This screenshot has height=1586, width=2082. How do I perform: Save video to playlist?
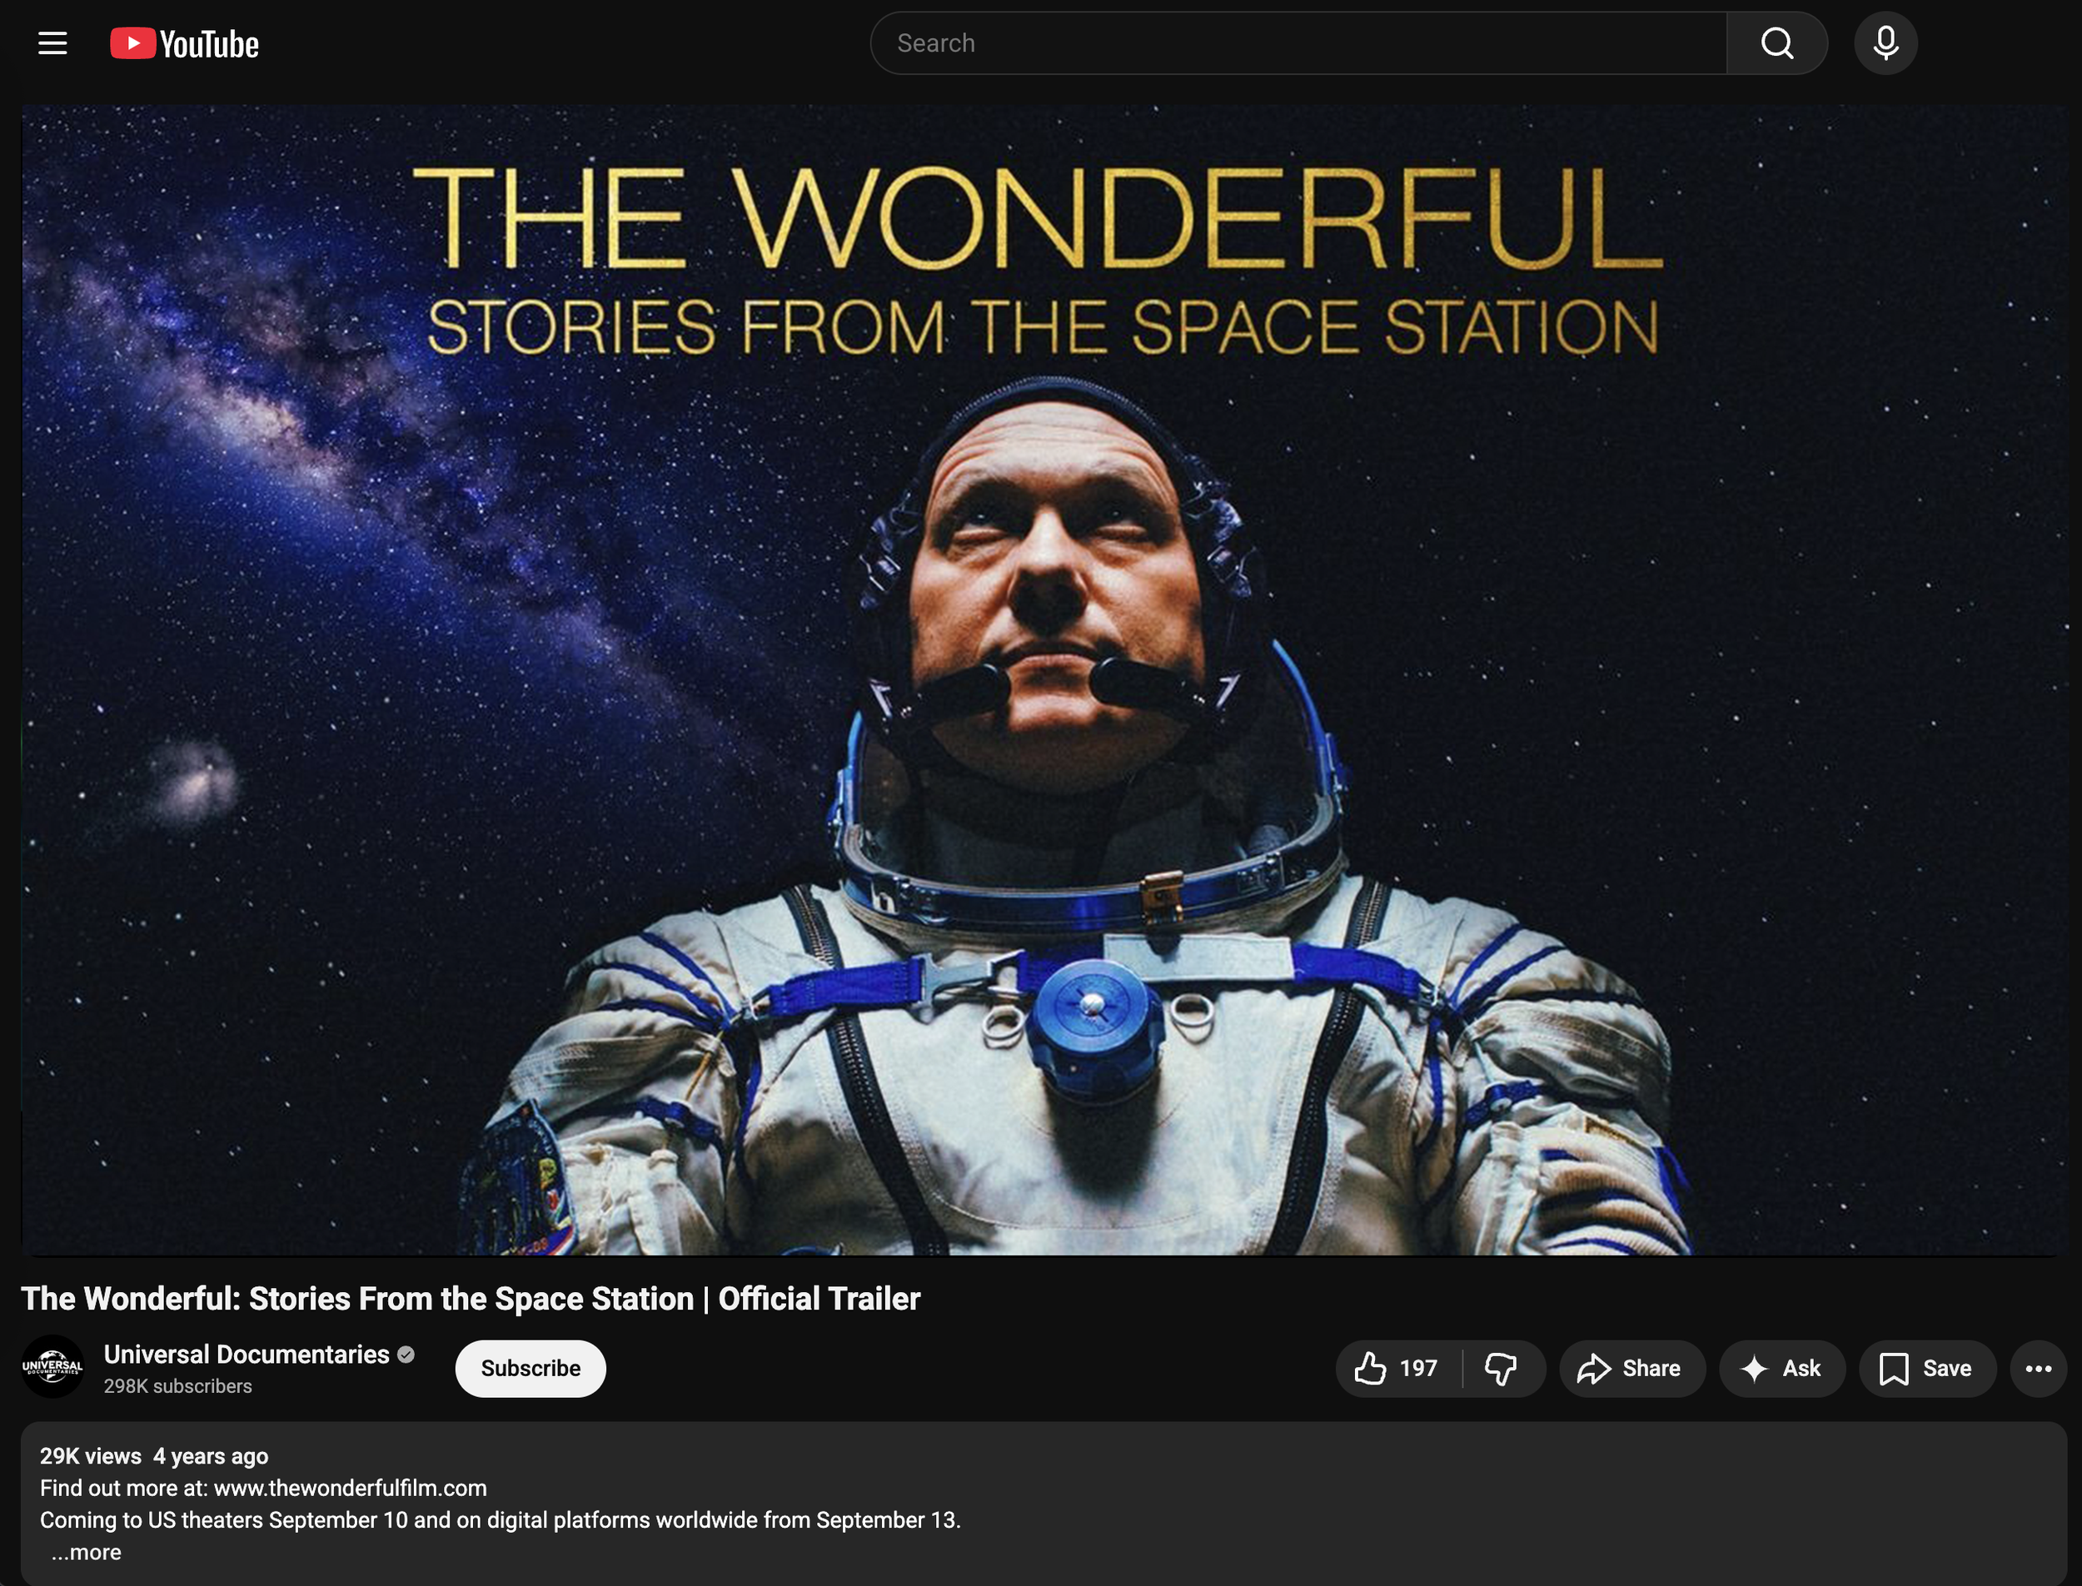click(x=1926, y=1368)
